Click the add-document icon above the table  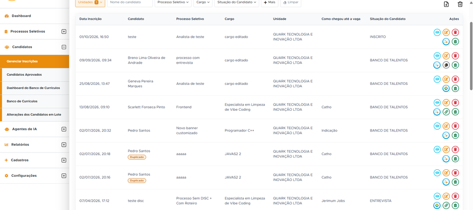[x=446, y=4]
